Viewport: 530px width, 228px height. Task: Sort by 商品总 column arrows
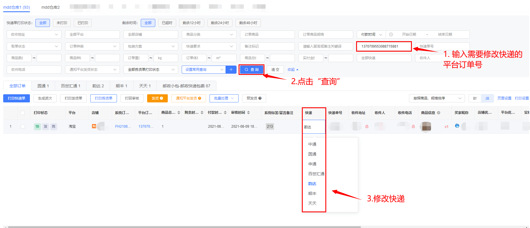179,113
